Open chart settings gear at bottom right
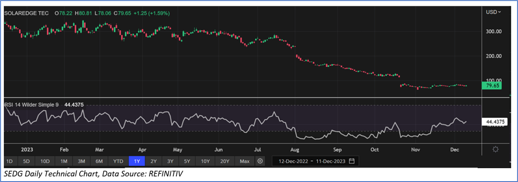 pyautogui.click(x=495, y=149)
